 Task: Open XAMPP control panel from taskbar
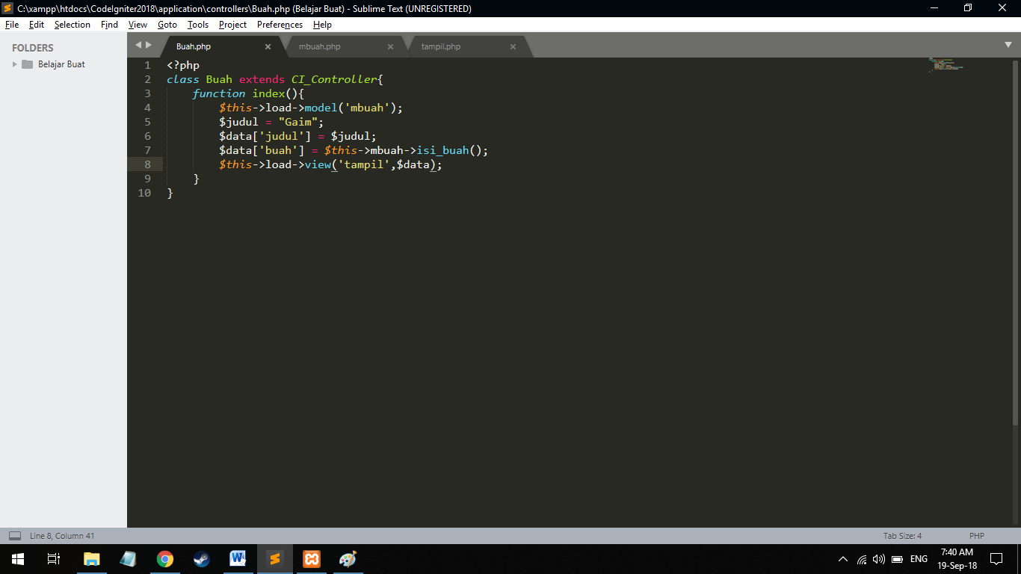click(312, 559)
